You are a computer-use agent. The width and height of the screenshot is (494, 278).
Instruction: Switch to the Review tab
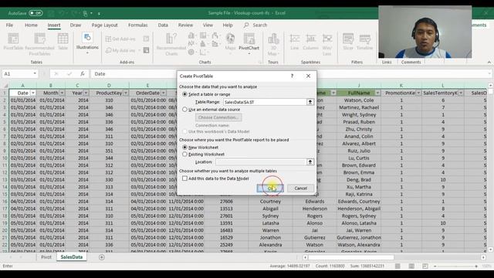[x=185, y=25]
